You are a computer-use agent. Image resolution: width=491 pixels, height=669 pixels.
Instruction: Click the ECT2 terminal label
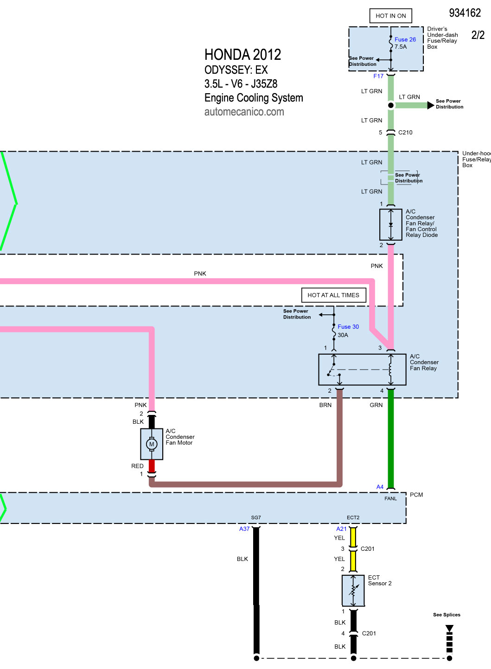pyautogui.click(x=353, y=517)
